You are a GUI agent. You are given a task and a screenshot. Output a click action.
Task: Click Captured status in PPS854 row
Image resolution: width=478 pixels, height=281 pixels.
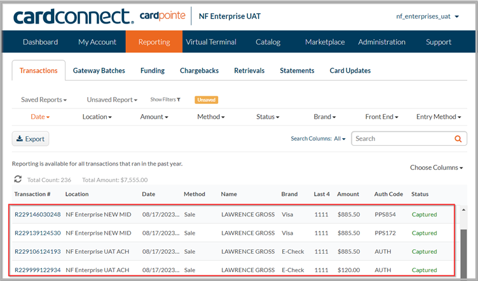[x=425, y=214]
